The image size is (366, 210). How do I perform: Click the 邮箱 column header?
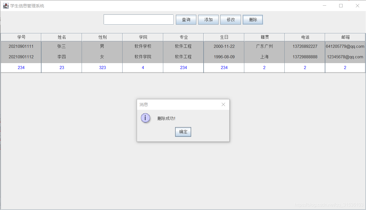[x=345, y=37]
